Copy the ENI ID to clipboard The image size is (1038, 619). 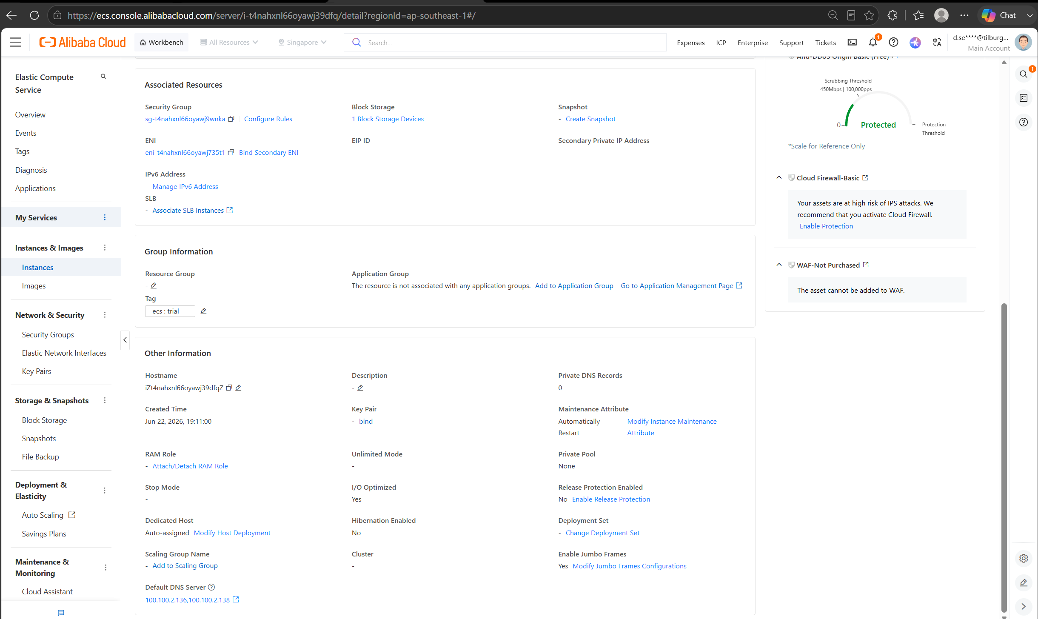(x=231, y=152)
